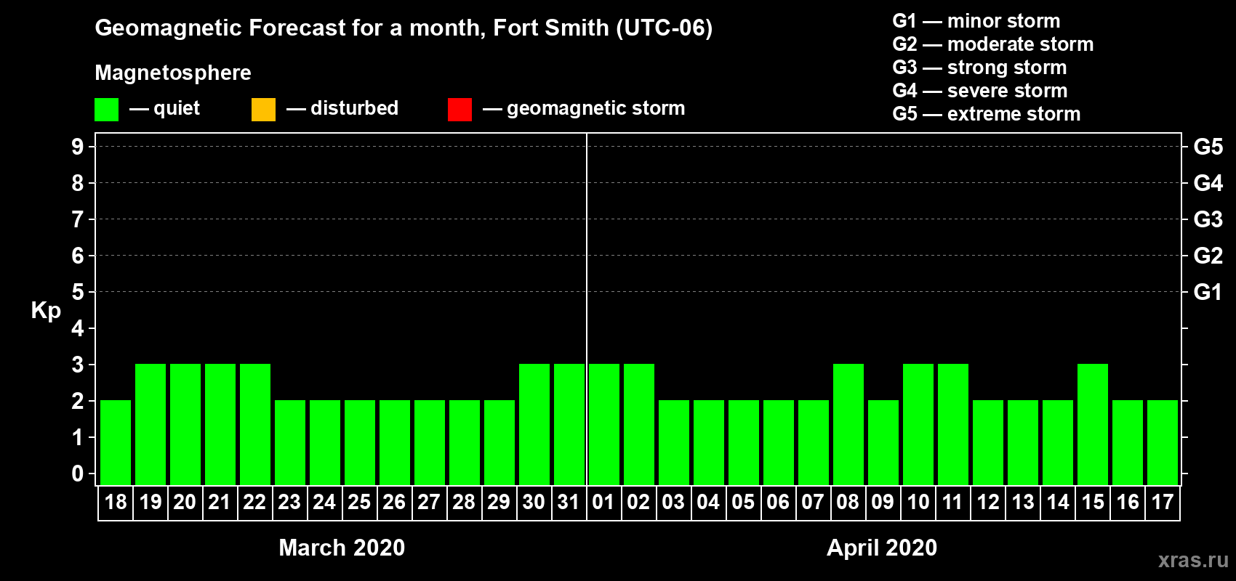Click the date label 17 in April
The height and width of the screenshot is (581, 1236).
click(1163, 502)
